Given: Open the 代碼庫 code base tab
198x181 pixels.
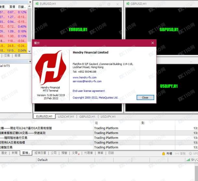Looking at the screenshot, I should 88,153.
